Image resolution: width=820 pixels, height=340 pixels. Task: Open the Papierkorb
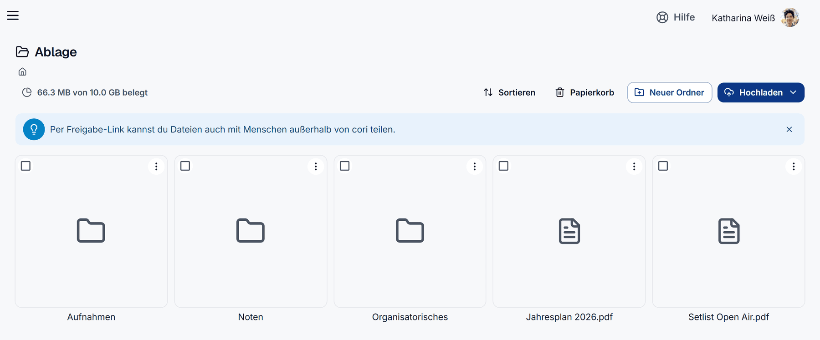584,92
